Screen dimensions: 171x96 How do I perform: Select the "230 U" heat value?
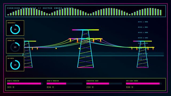click(90, 87)
